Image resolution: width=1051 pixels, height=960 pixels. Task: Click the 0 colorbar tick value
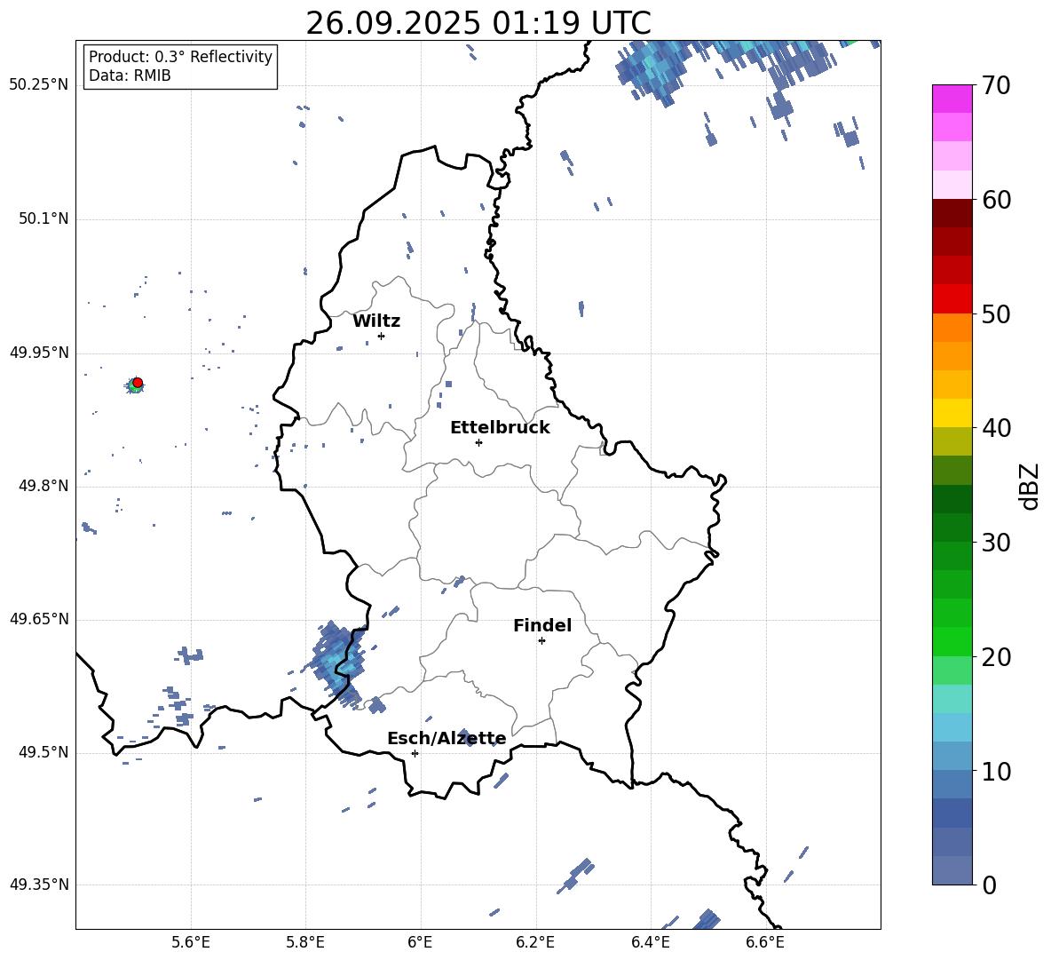click(989, 885)
